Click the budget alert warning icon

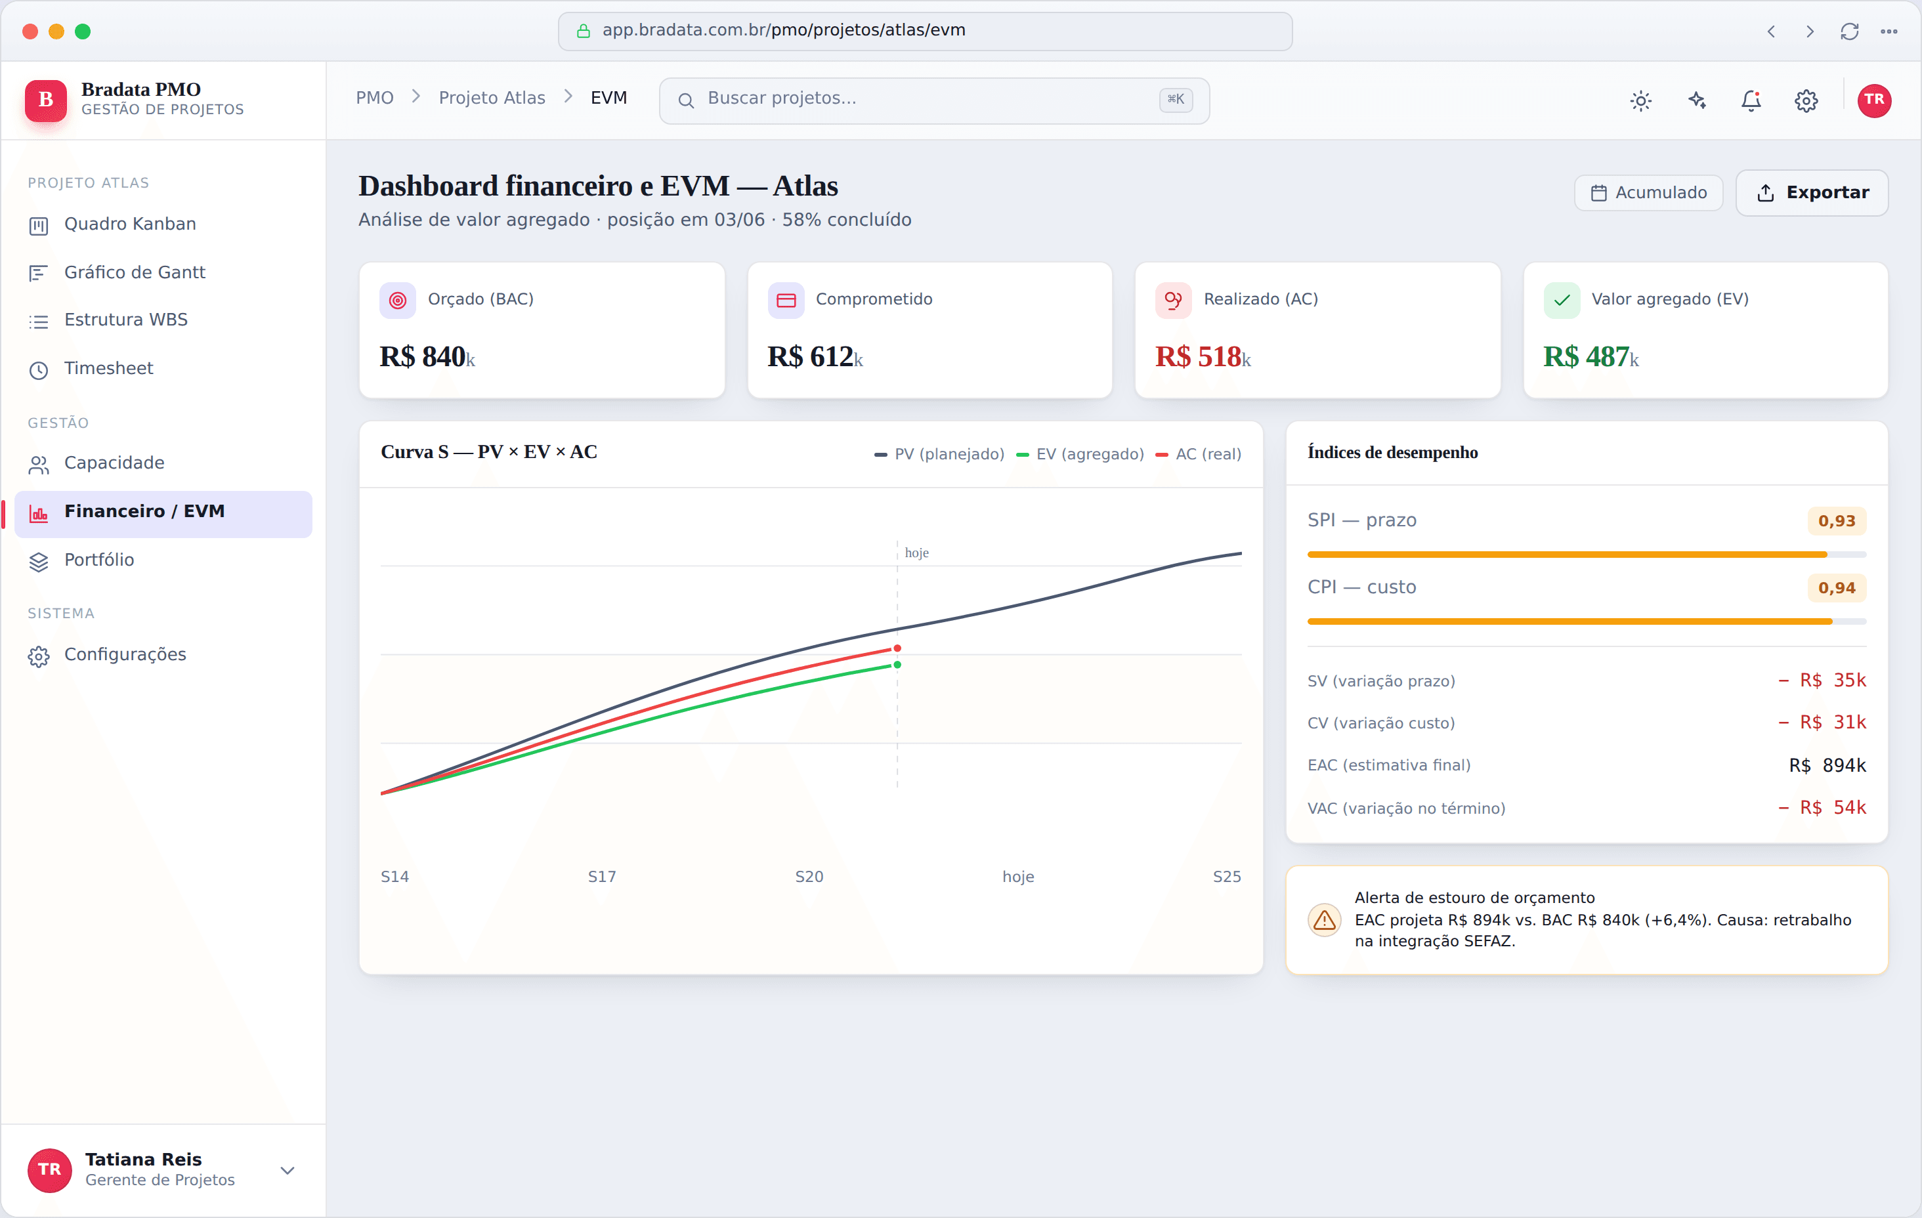[1323, 920]
